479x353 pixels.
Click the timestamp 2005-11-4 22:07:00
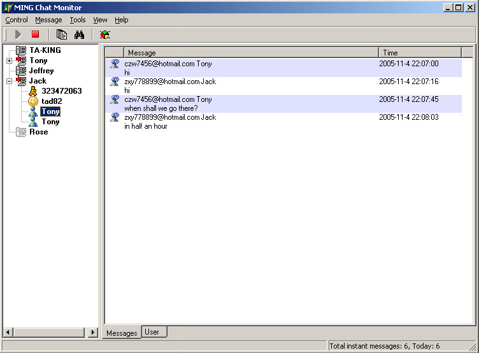click(x=409, y=64)
